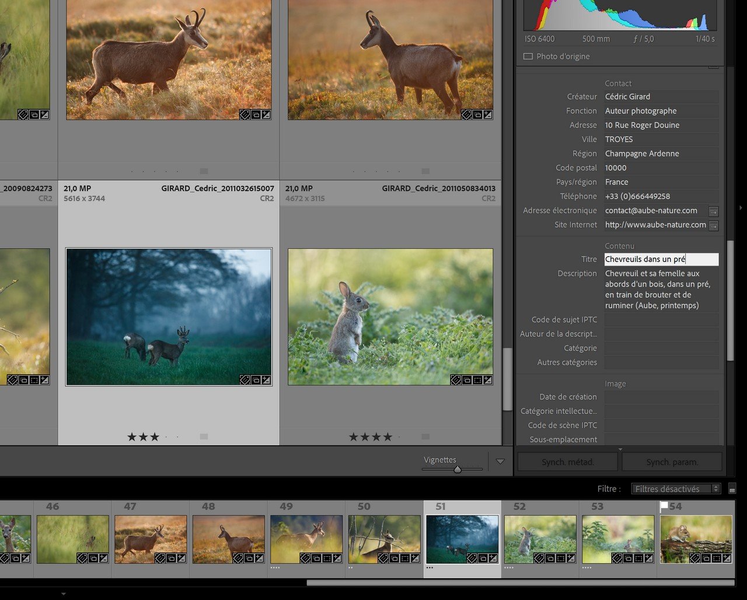This screenshot has width=747, height=600.
Task: Toggle the Photo d'origine checkbox
Action: coord(528,57)
